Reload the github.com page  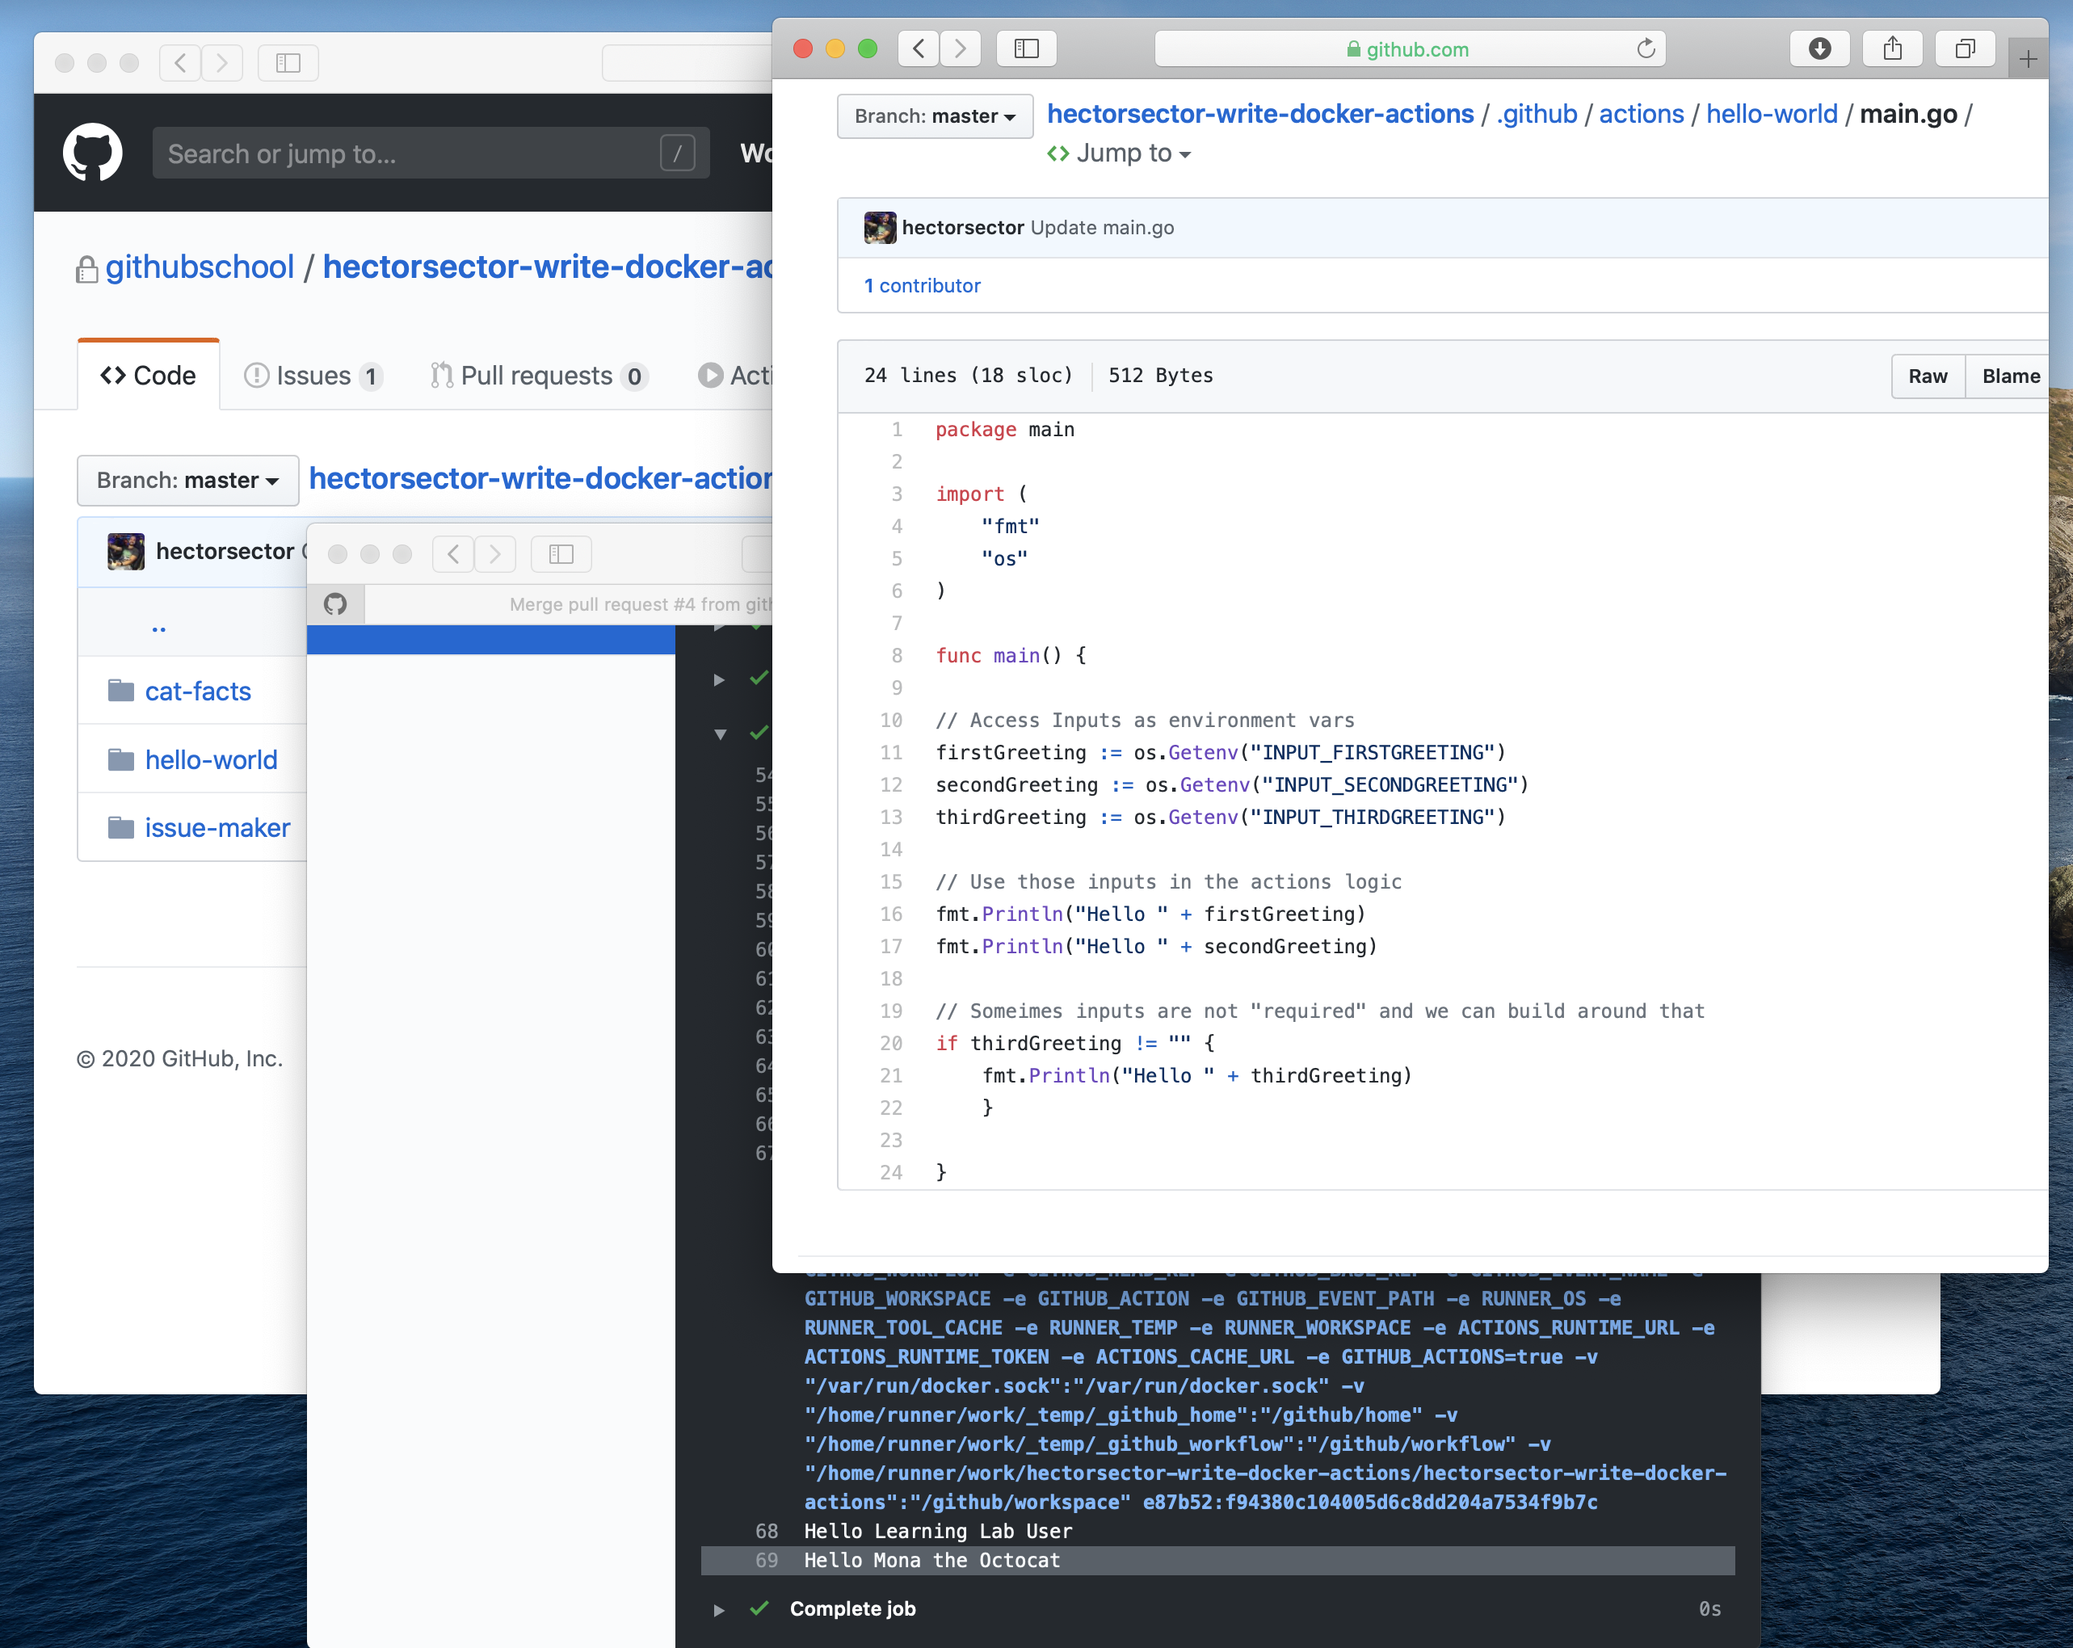point(1645,48)
